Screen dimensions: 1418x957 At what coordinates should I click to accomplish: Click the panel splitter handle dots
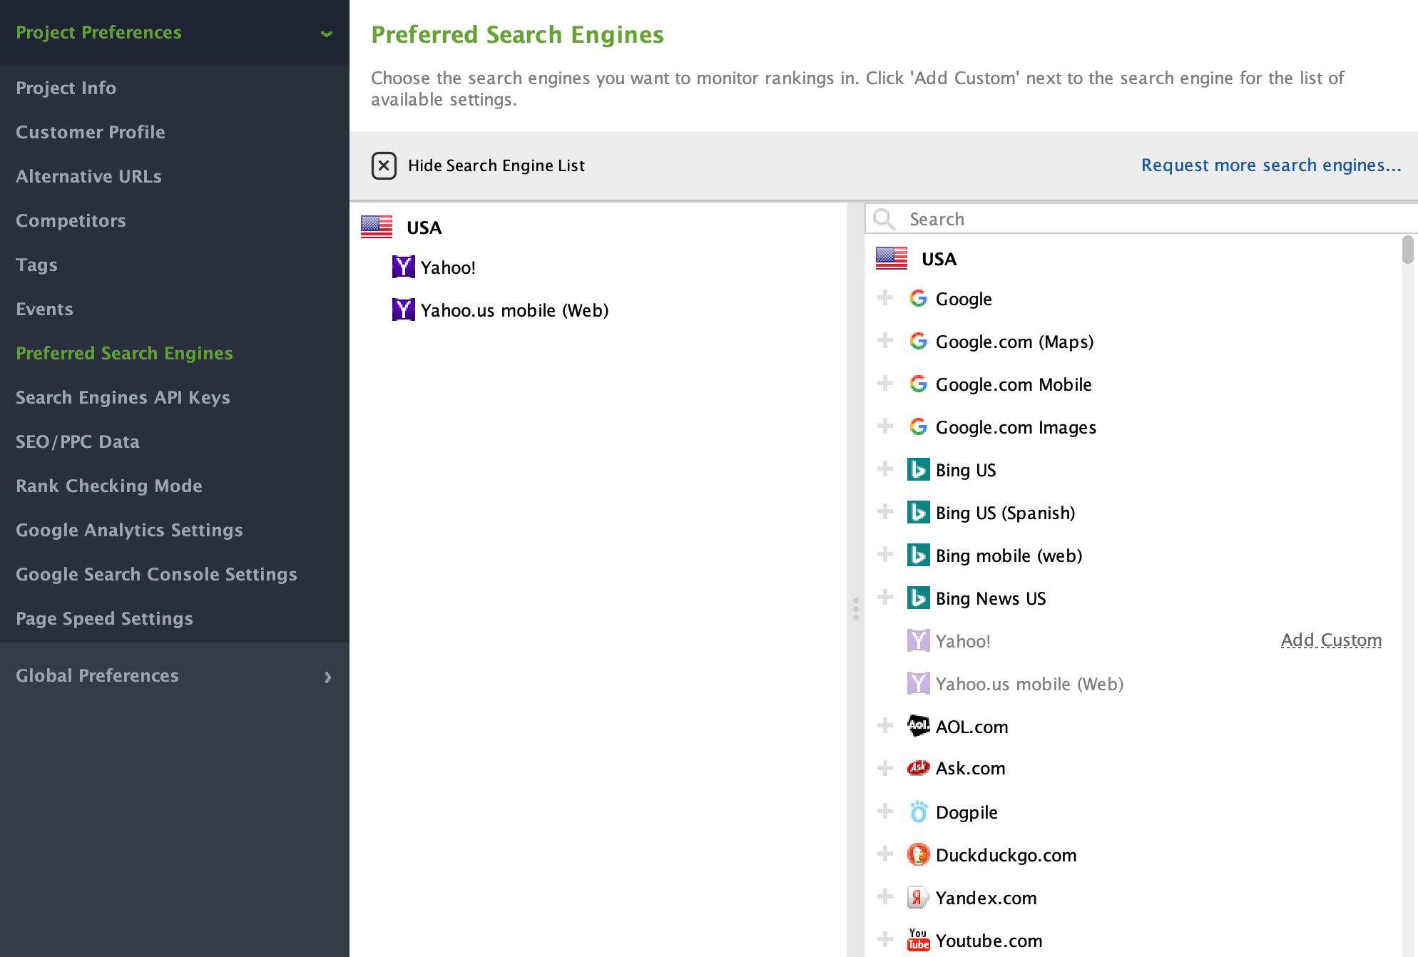click(x=855, y=609)
